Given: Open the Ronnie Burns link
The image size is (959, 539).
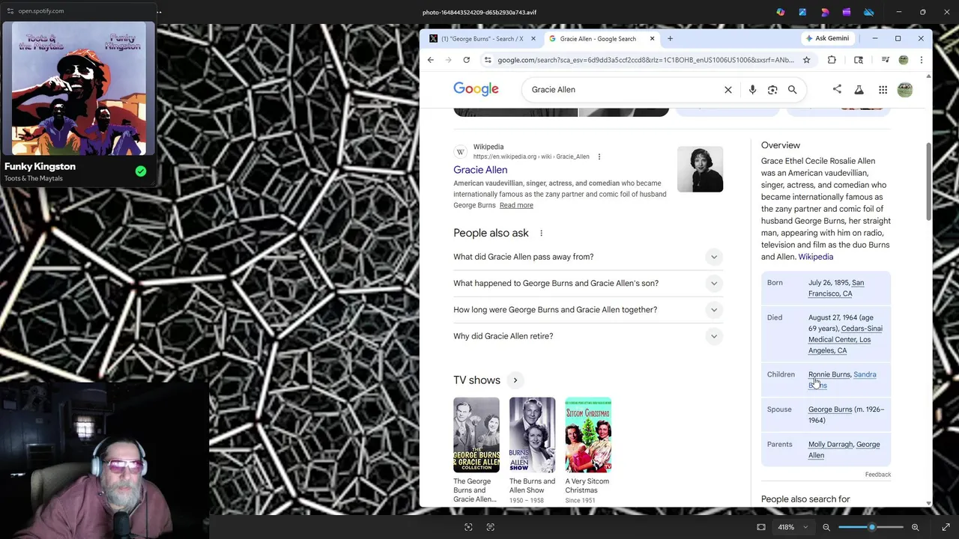Looking at the screenshot, I should (x=829, y=374).
